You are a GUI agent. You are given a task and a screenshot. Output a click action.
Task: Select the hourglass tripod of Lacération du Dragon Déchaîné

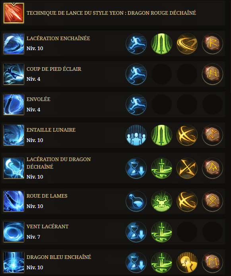click(136, 168)
